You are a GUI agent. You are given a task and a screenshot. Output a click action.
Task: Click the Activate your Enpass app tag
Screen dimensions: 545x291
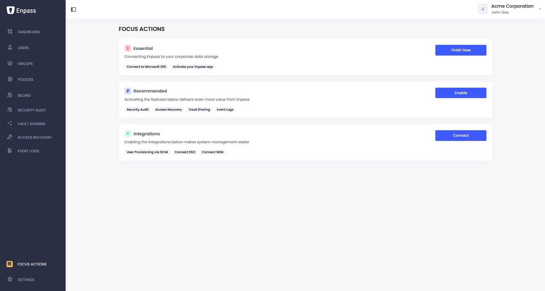coord(193,67)
